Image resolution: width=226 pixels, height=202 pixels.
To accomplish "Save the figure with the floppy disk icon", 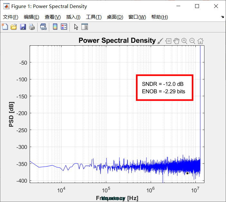I will click(x=23, y=27).
